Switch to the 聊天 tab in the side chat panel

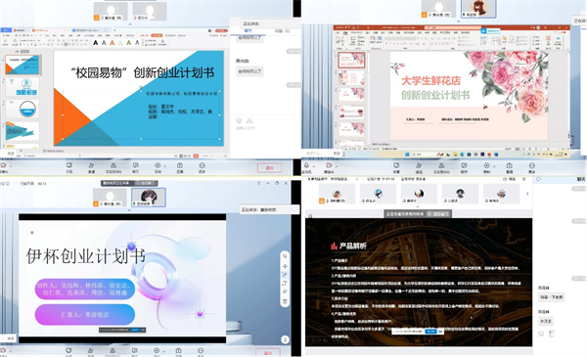click(x=248, y=30)
